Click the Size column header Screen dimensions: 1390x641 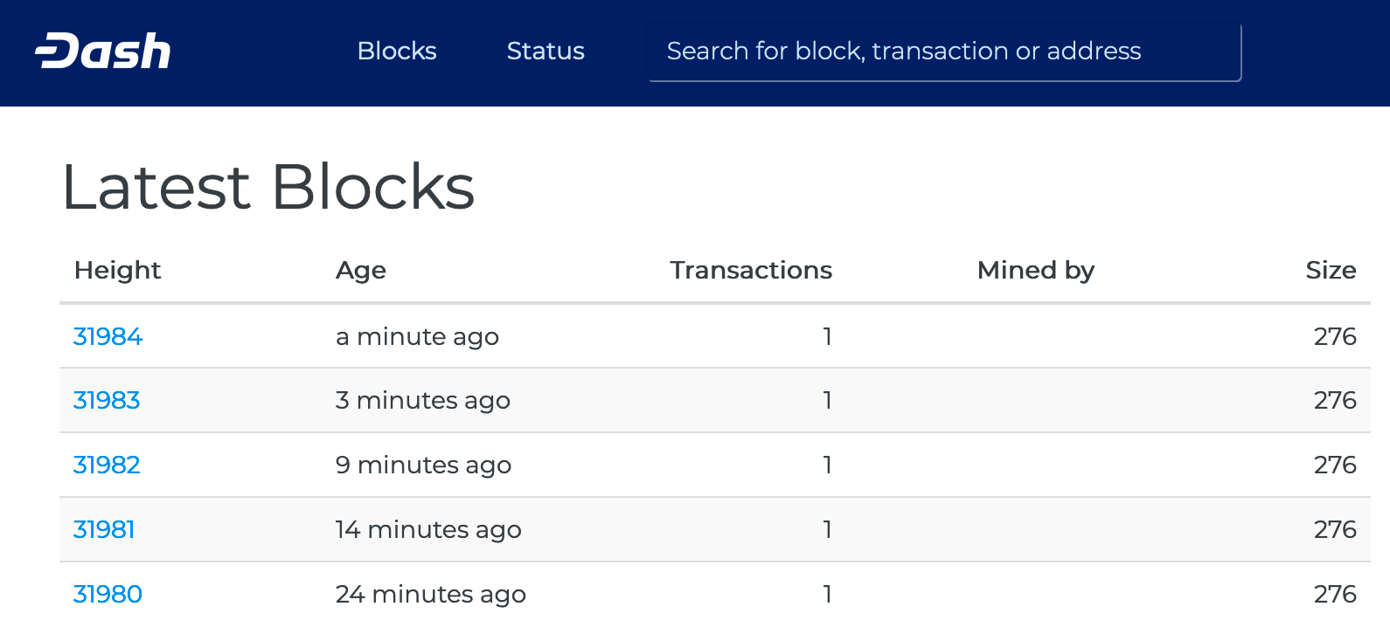(x=1331, y=271)
